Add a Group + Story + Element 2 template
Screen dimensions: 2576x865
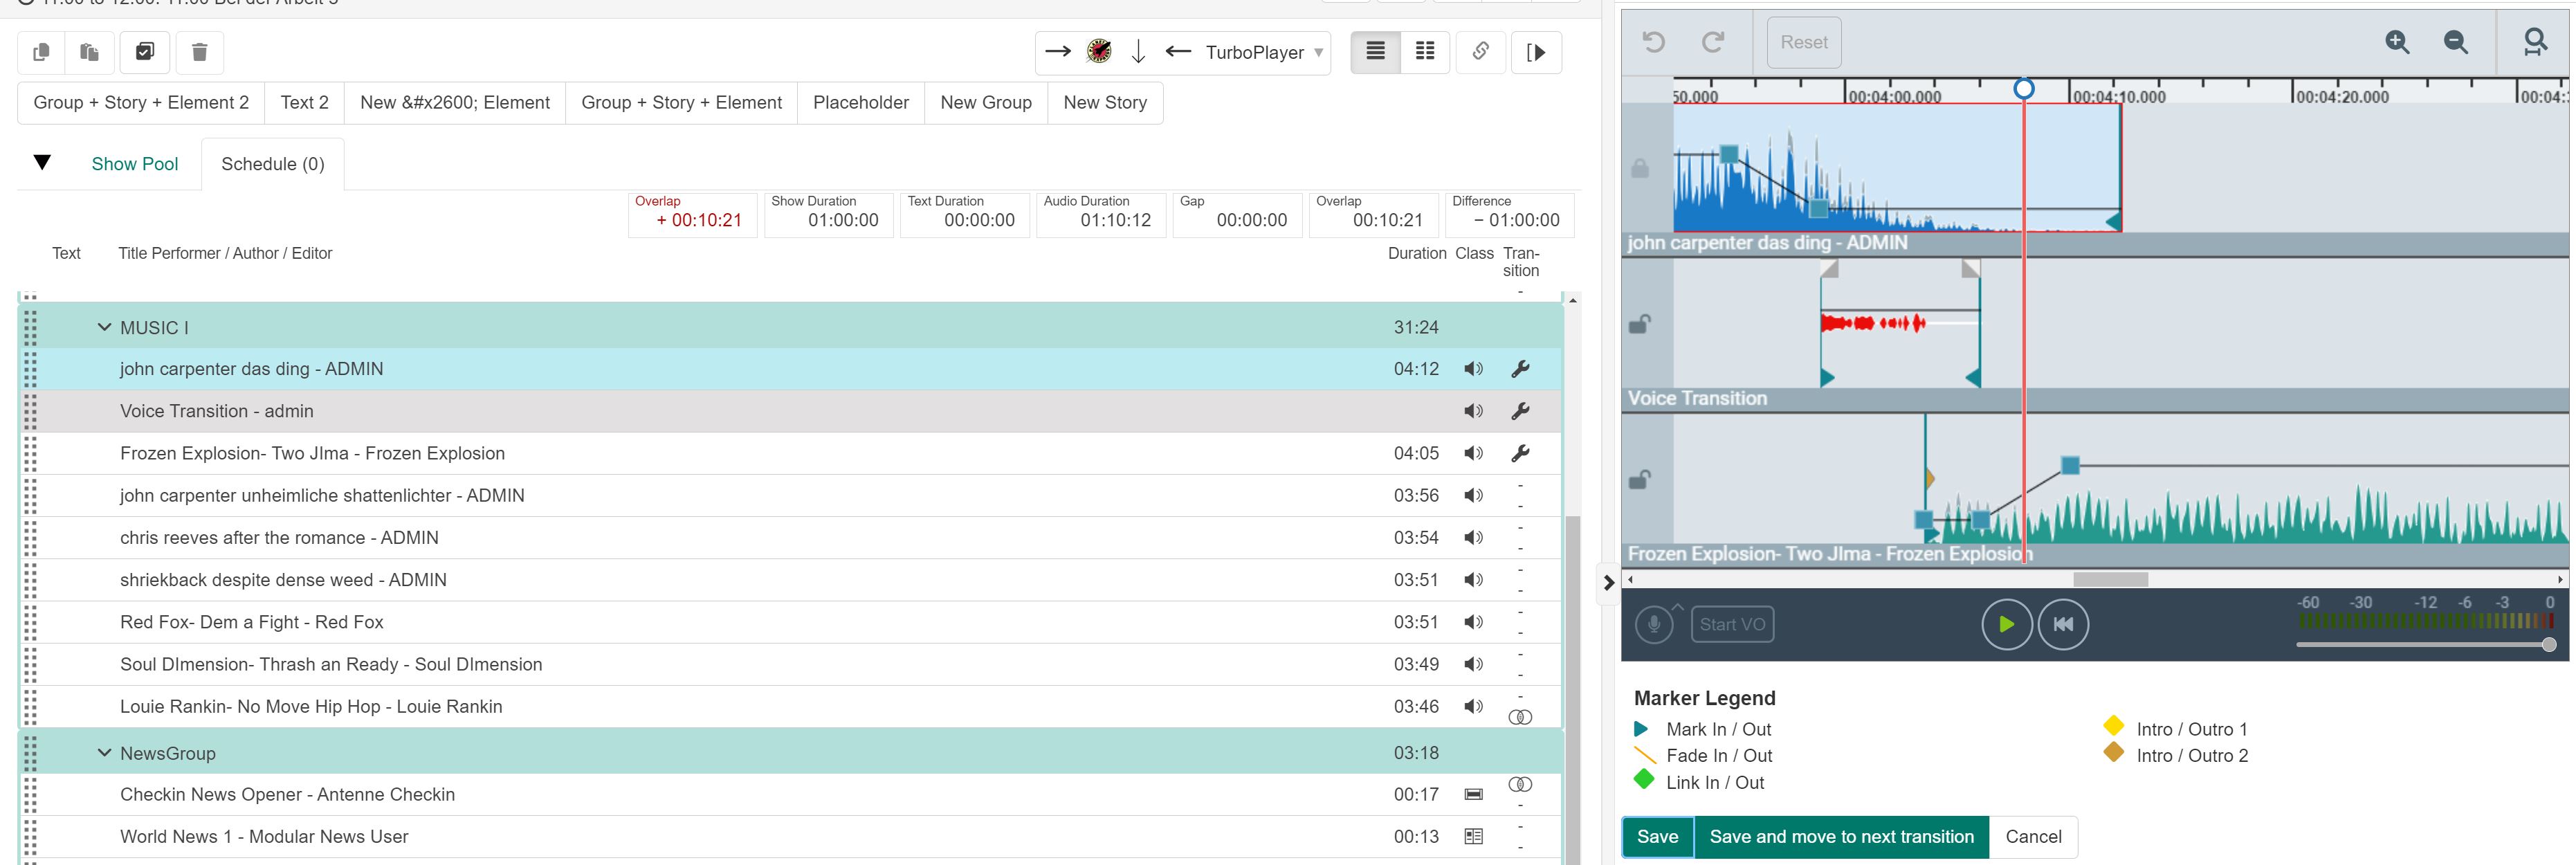(x=141, y=103)
